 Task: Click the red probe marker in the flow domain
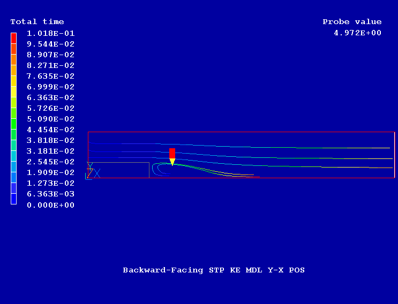[x=172, y=154]
